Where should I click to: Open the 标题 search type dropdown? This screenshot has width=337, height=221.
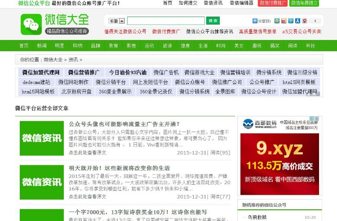pos(117,21)
